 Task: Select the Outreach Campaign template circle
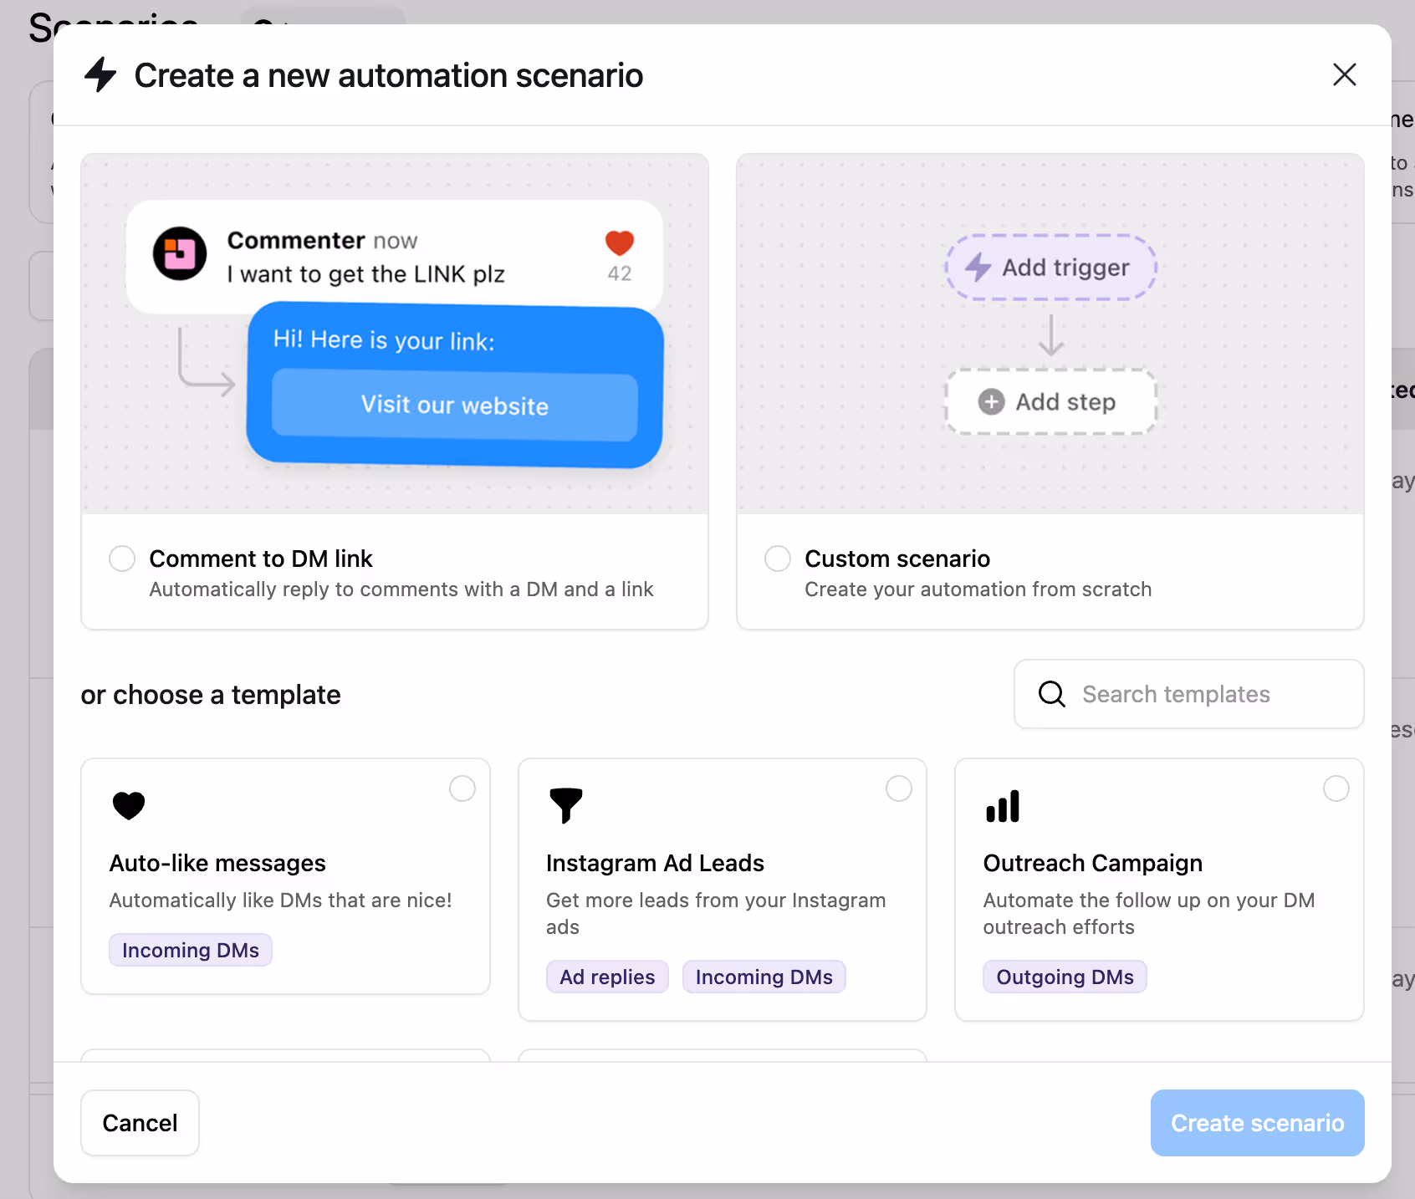(1336, 788)
